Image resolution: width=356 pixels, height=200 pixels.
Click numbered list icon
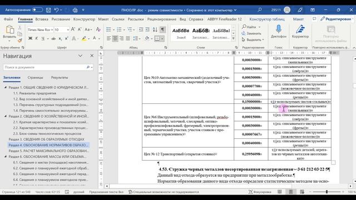click(119, 29)
